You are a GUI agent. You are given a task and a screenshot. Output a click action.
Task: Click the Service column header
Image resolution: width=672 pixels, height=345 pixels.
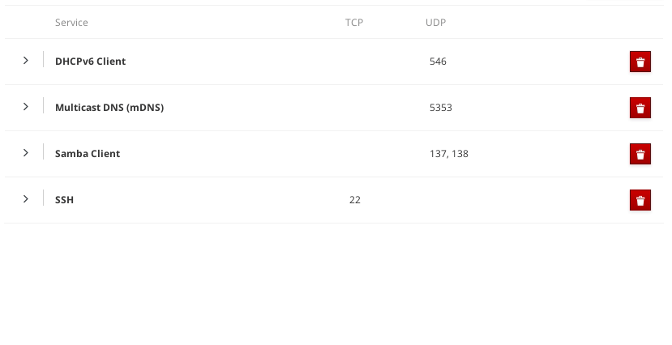click(71, 23)
